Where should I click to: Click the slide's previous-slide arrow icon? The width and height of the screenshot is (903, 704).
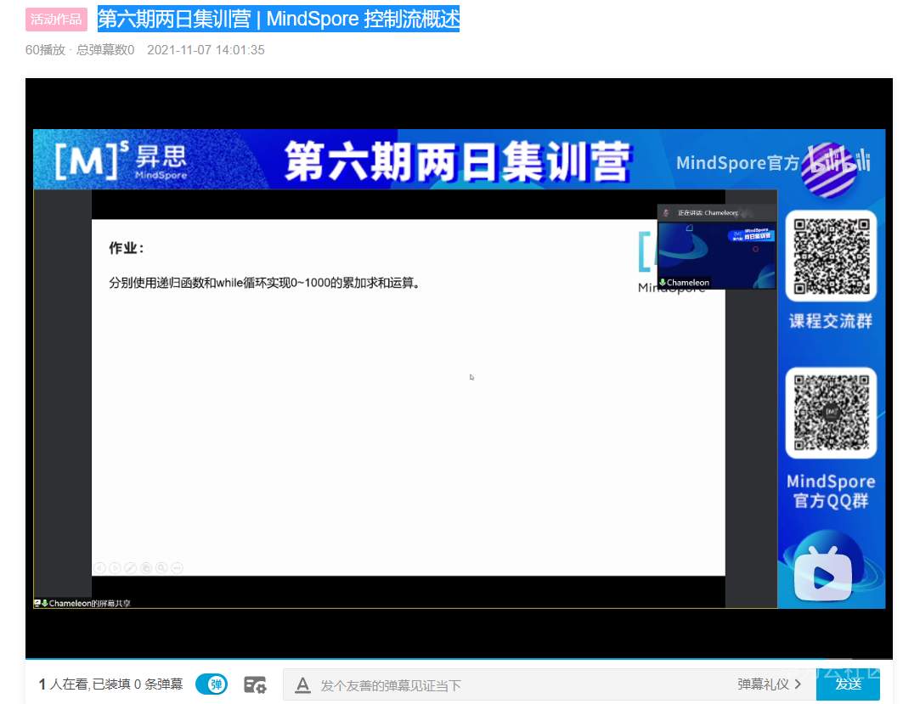(99, 568)
